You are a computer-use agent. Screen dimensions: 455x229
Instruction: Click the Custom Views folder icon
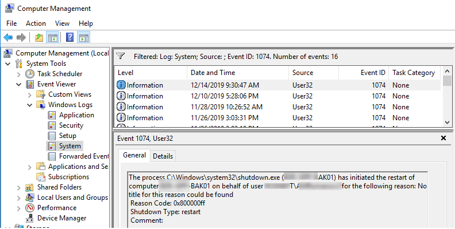click(x=41, y=94)
